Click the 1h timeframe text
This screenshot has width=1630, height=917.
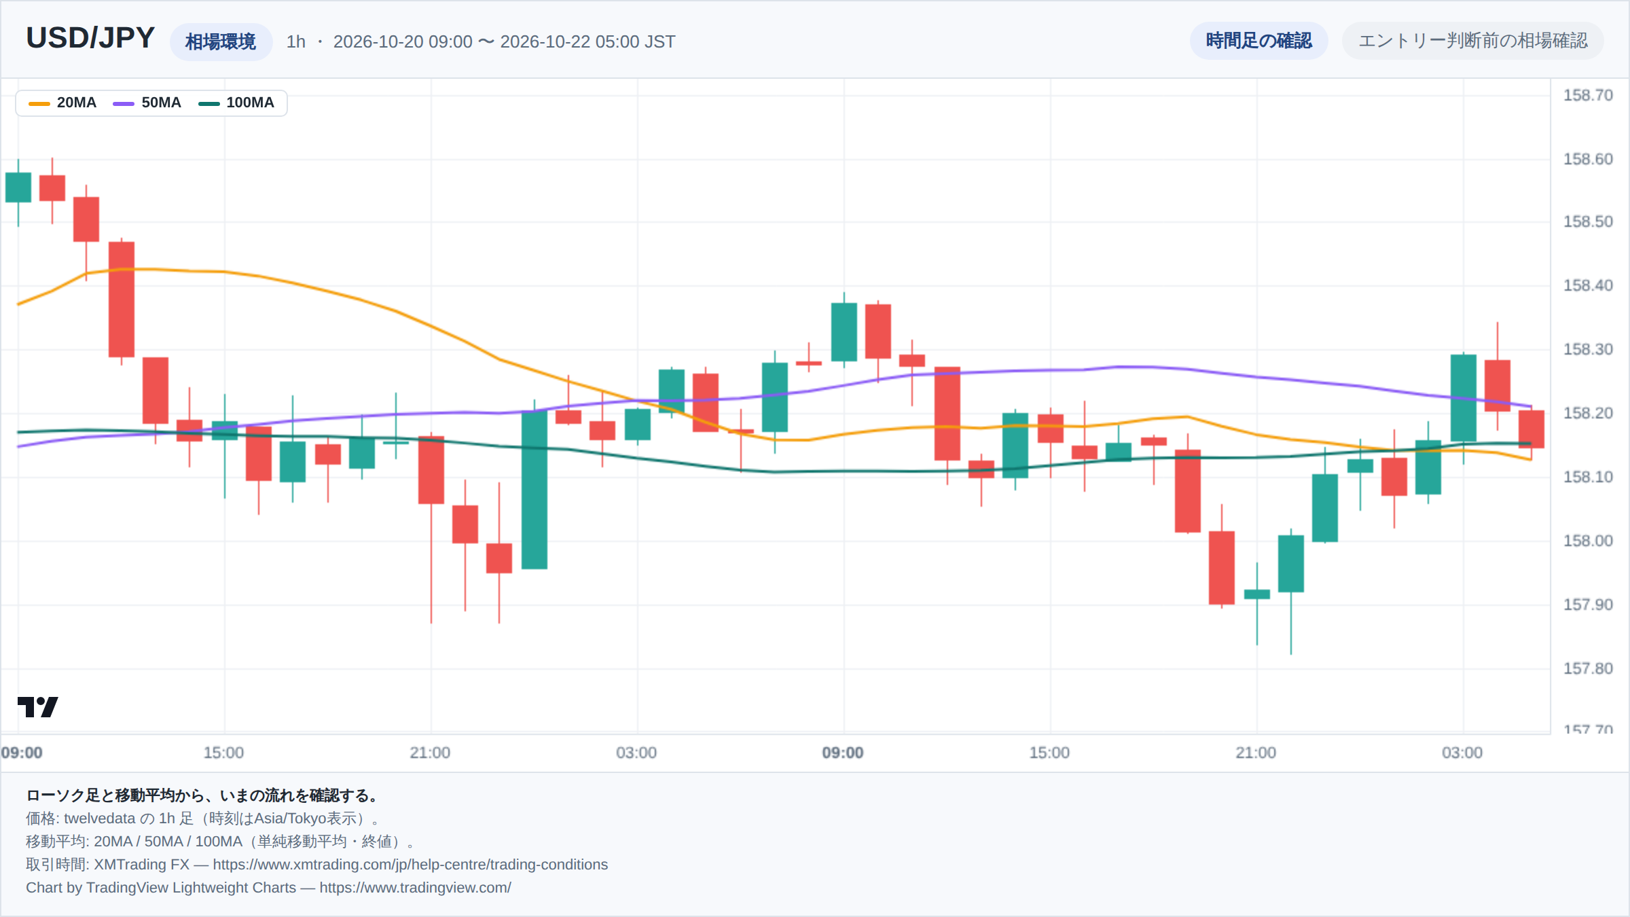tap(296, 41)
